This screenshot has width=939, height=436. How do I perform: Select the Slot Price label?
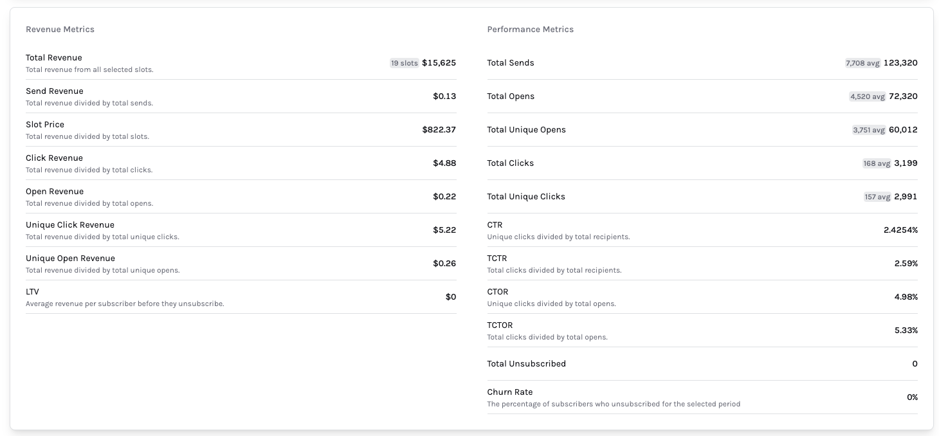pyautogui.click(x=45, y=125)
